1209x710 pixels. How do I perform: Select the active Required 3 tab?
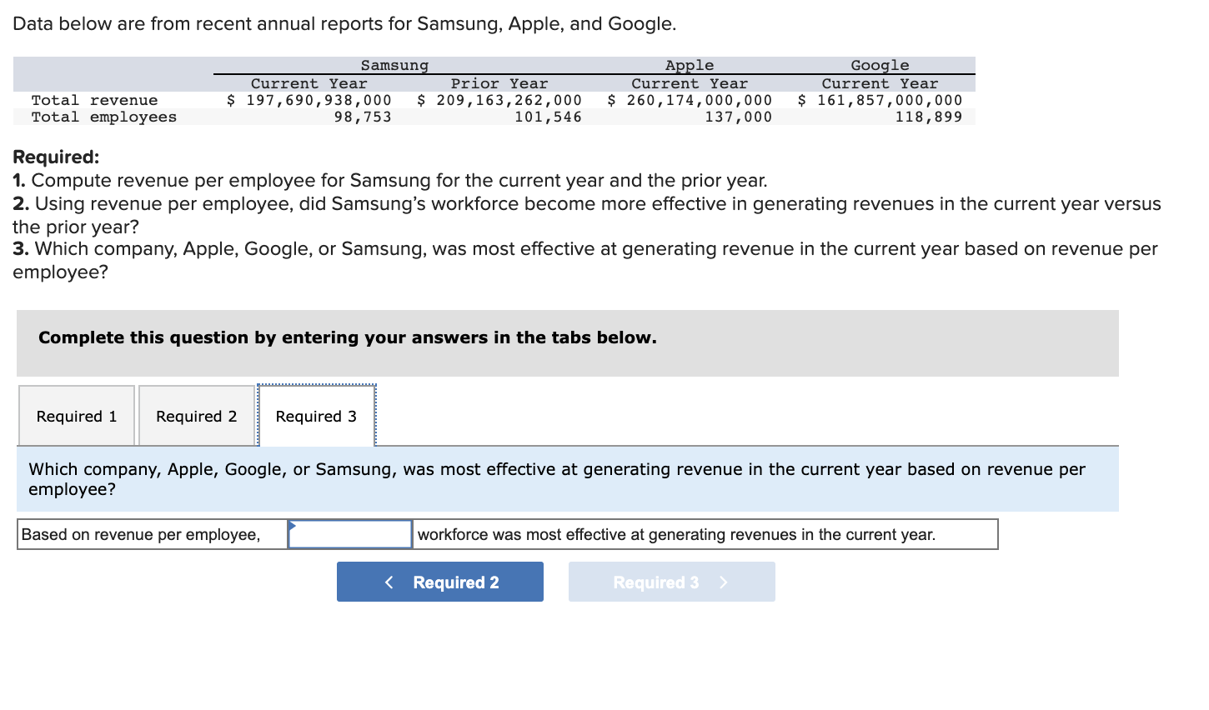(x=317, y=415)
